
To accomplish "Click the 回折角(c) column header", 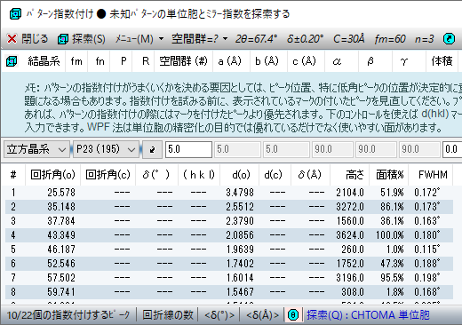I will tap(108, 175).
